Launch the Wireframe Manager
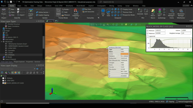Image resolution: width=193 pixels, height=108 pixels. tap(181, 12)
